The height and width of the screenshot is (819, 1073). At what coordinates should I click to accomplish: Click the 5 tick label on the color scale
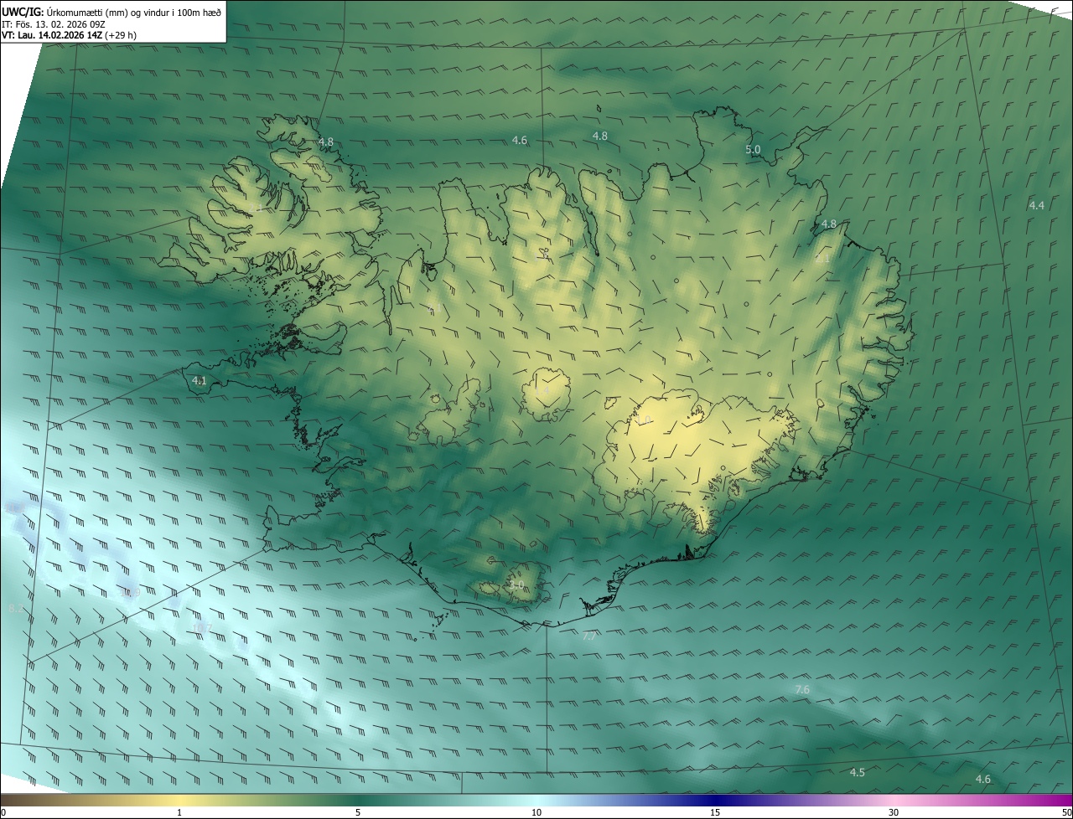[x=358, y=812]
